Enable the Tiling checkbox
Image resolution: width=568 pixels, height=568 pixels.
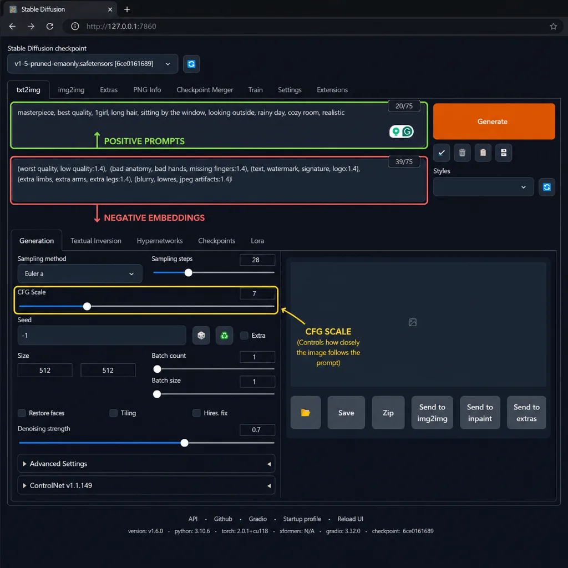click(x=113, y=413)
